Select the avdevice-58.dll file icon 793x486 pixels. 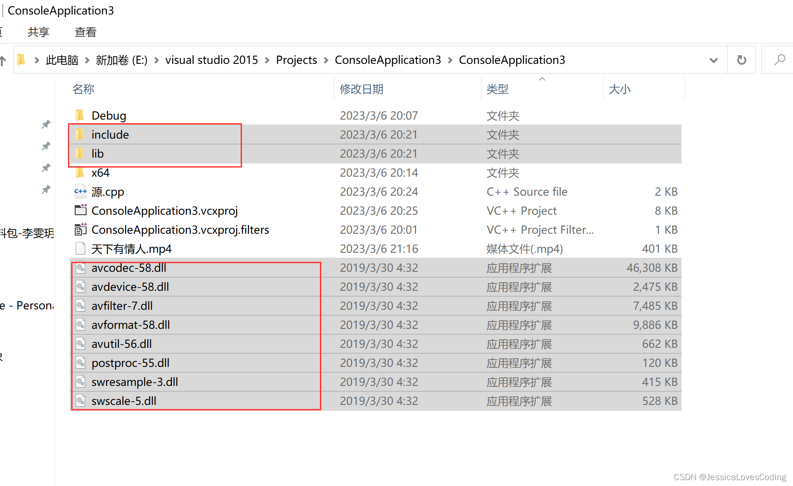(81, 287)
